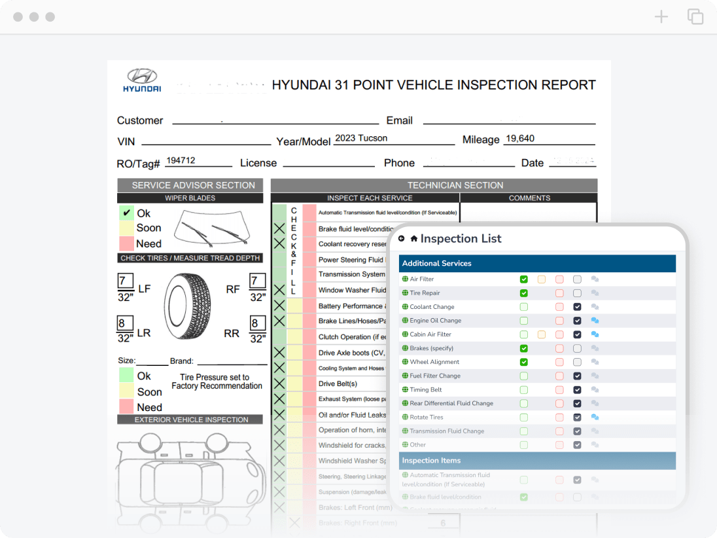Click the RR tread depth box
Viewport: 717px width, 538px height.
(258, 323)
